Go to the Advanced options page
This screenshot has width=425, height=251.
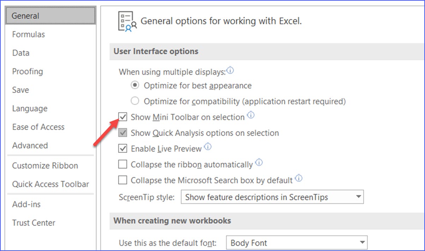pos(30,145)
